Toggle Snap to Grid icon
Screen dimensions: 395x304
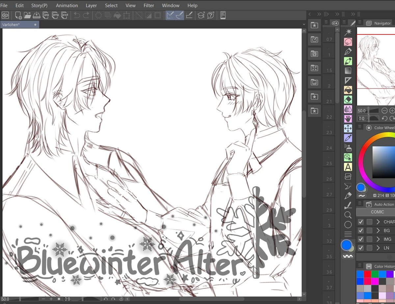coord(189,15)
